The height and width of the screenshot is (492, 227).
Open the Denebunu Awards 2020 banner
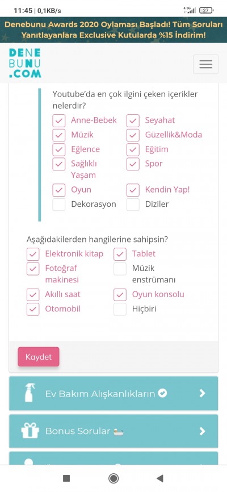click(x=113, y=30)
